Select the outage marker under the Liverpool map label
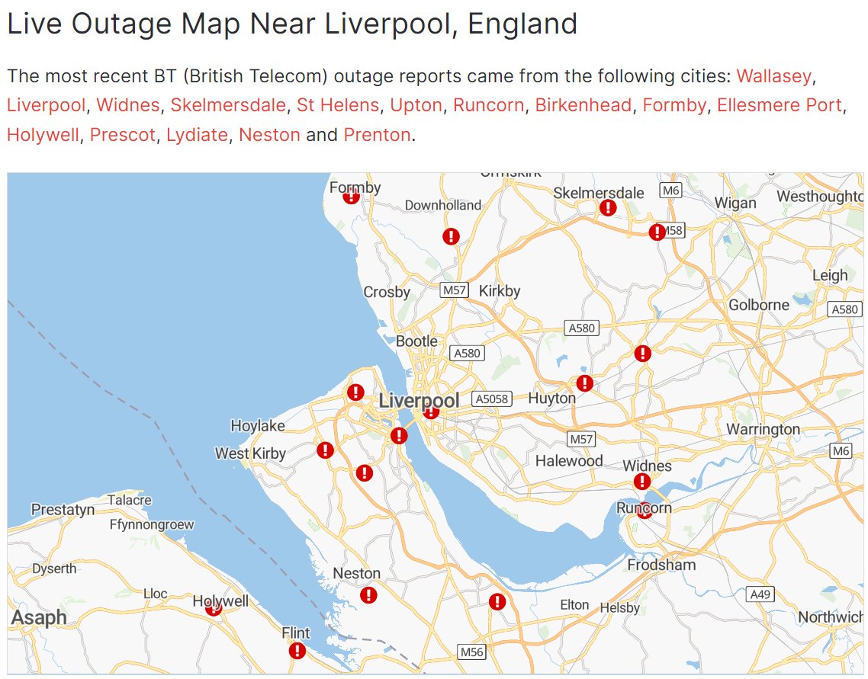Viewport: 868px width, 679px height. [x=431, y=410]
